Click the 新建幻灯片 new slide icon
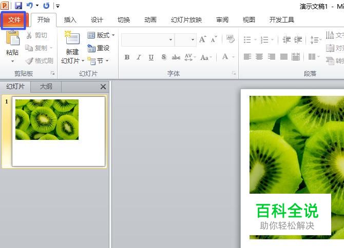This screenshot has width=344, height=248. click(x=72, y=38)
